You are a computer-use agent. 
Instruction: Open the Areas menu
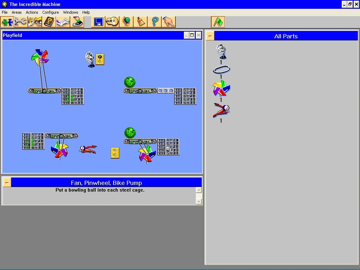17,12
